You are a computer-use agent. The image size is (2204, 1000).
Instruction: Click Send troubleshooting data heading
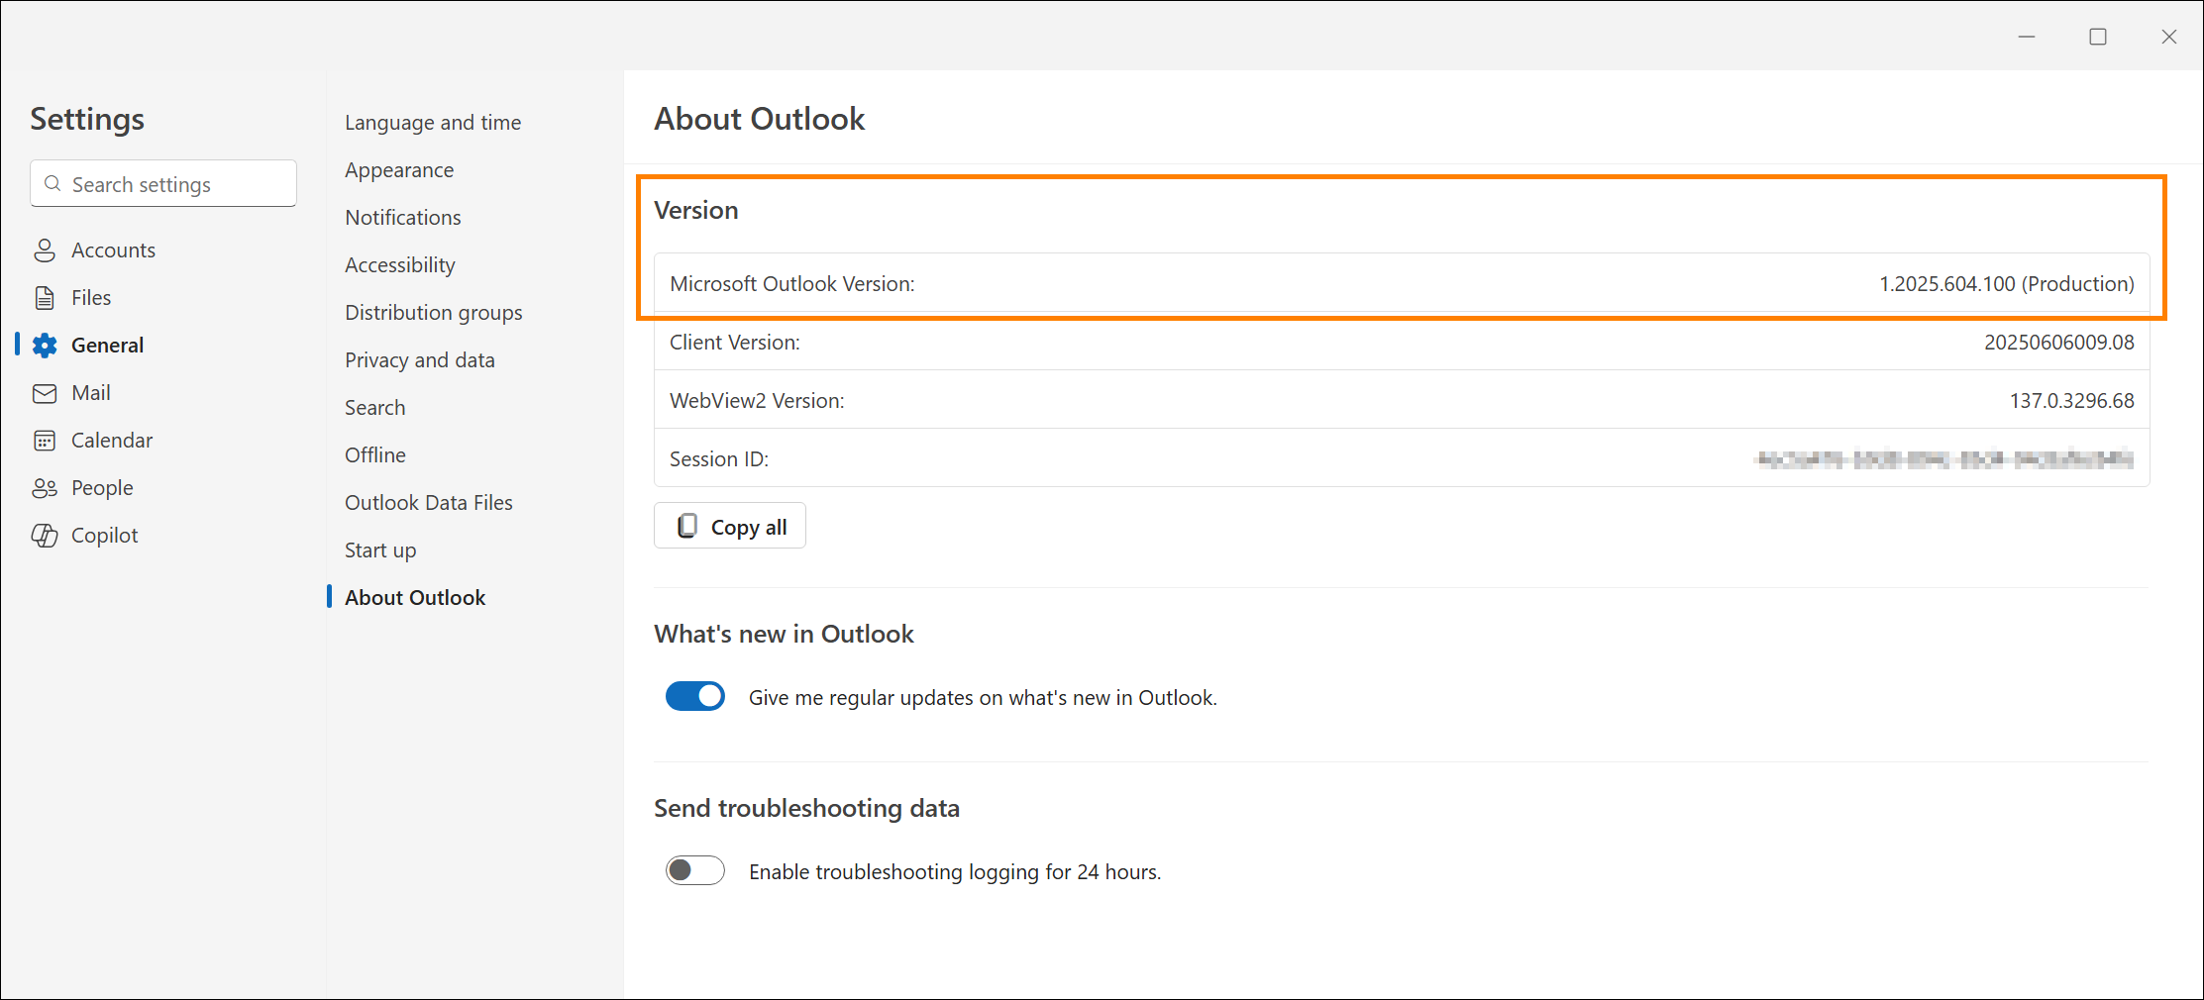tap(806, 808)
